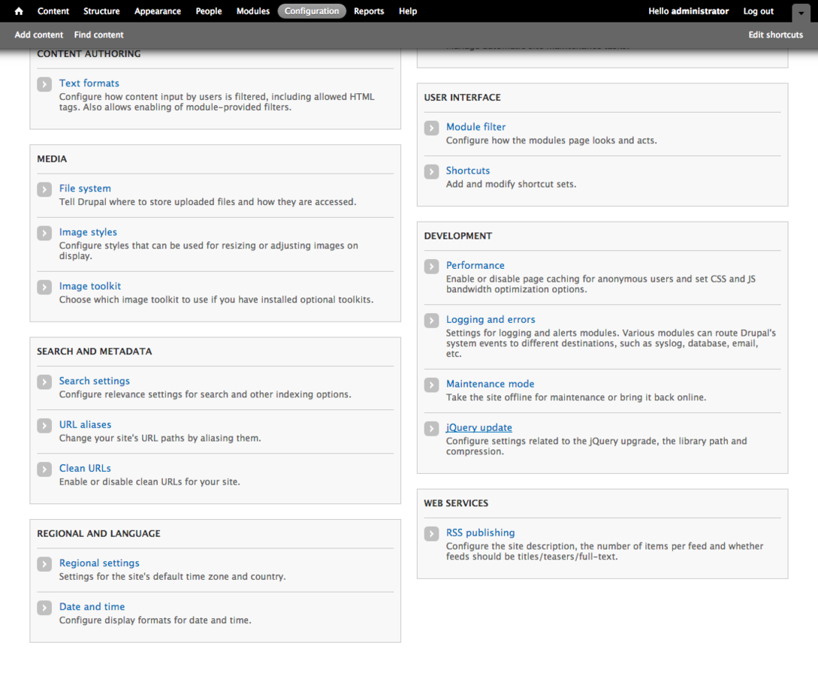Image resolution: width=818 pixels, height=676 pixels.
Task: Open Module filter settings
Action: coord(475,127)
